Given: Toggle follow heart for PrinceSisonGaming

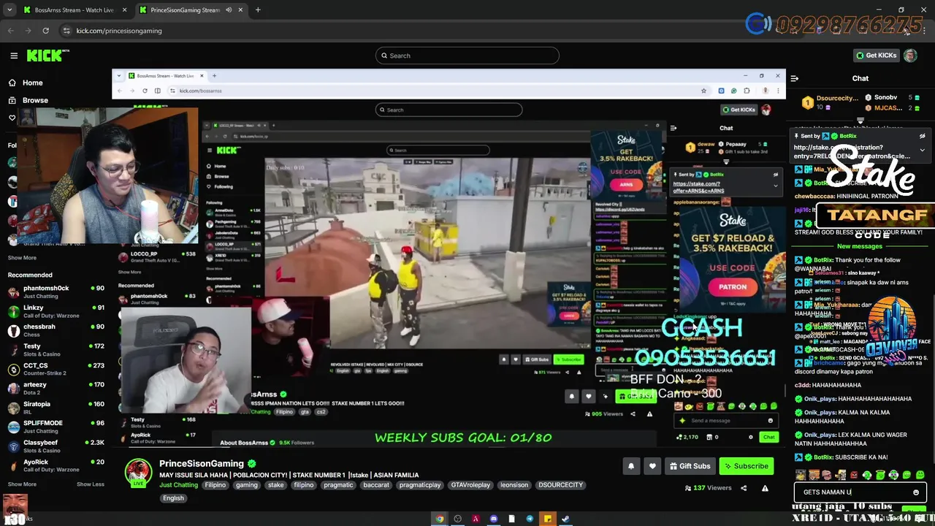Looking at the screenshot, I should point(652,466).
